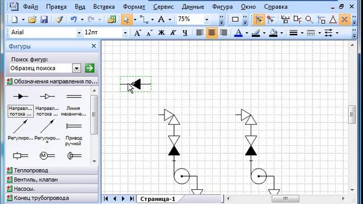363x204 pixels.
Task: Open the Connector tool dropdown arrow
Action: coord(153,19)
